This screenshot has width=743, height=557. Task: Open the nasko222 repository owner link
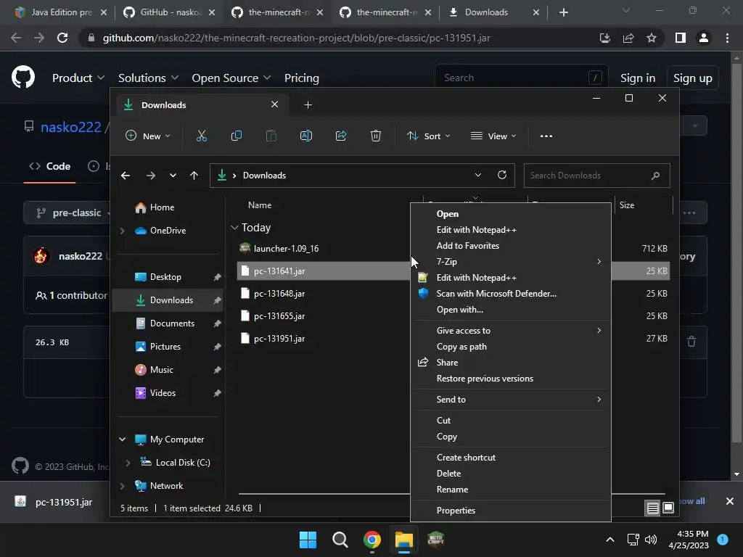70,127
